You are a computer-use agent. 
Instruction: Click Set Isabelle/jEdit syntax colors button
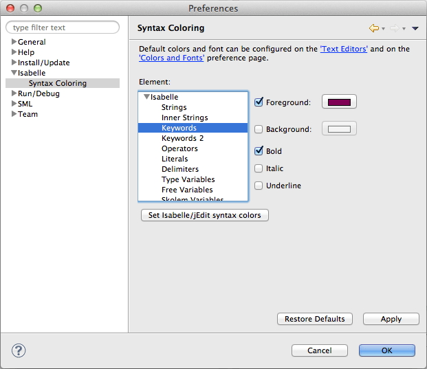tap(205, 215)
